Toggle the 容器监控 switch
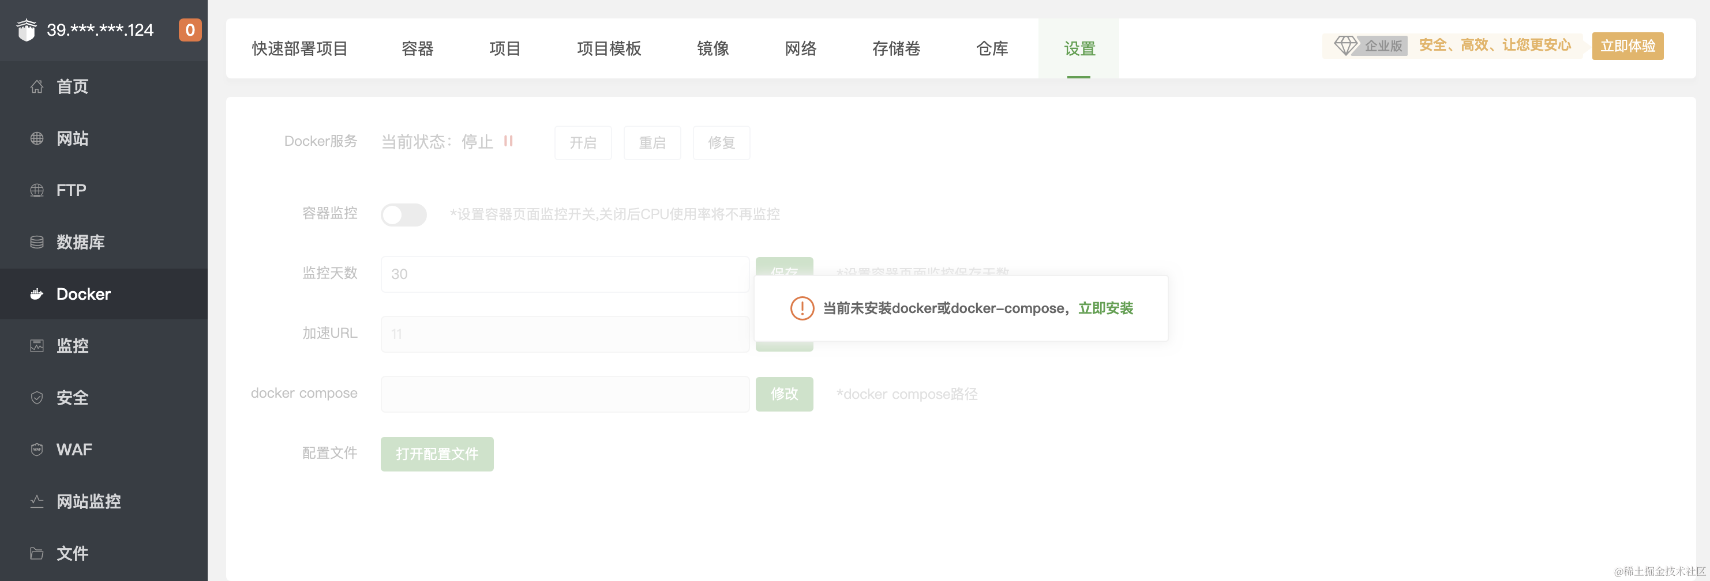Viewport: 1710px width, 581px height. click(404, 214)
